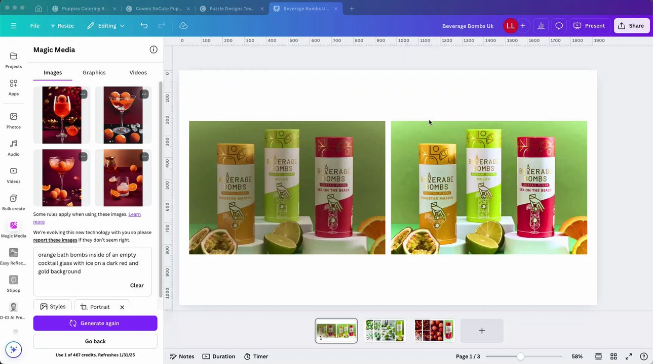Open the Timer control
The height and width of the screenshot is (364, 653).
click(x=256, y=356)
